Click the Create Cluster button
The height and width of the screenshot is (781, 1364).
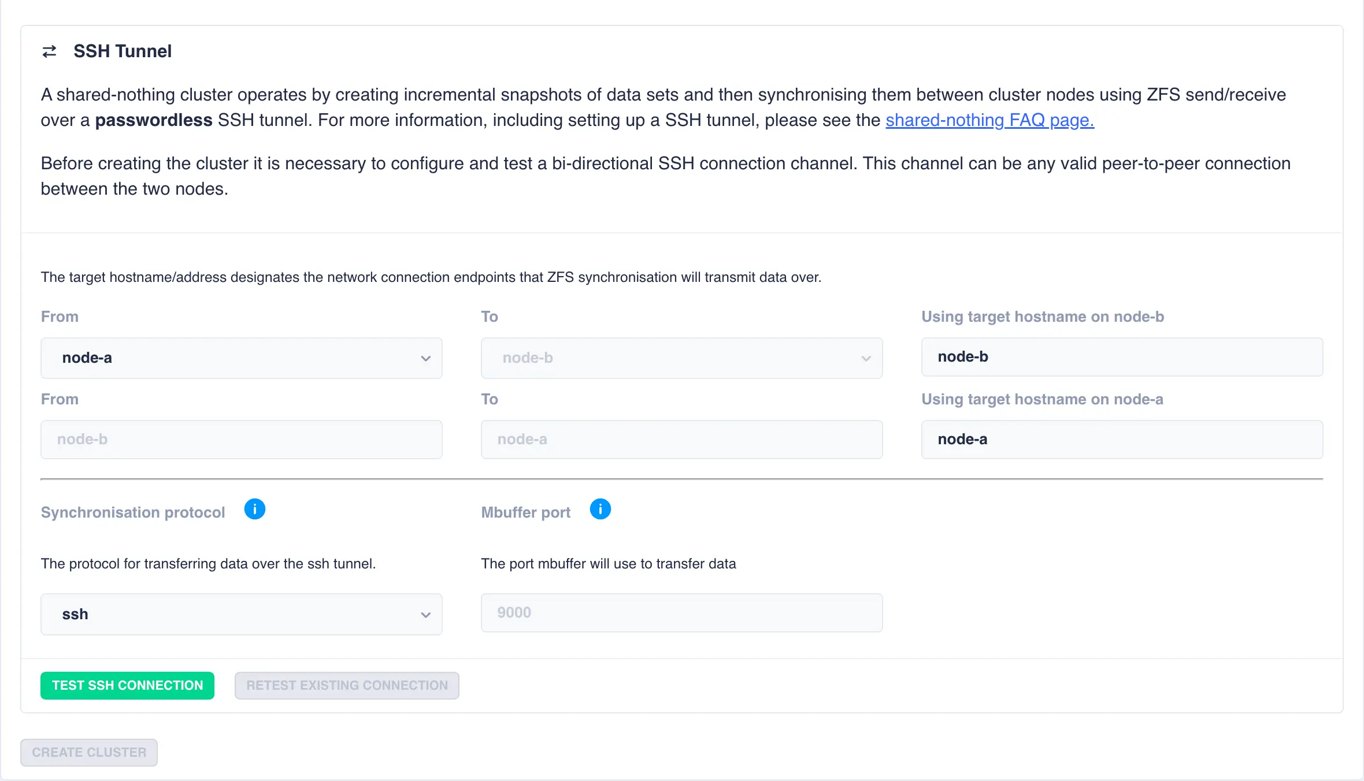[x=89, y=753]
